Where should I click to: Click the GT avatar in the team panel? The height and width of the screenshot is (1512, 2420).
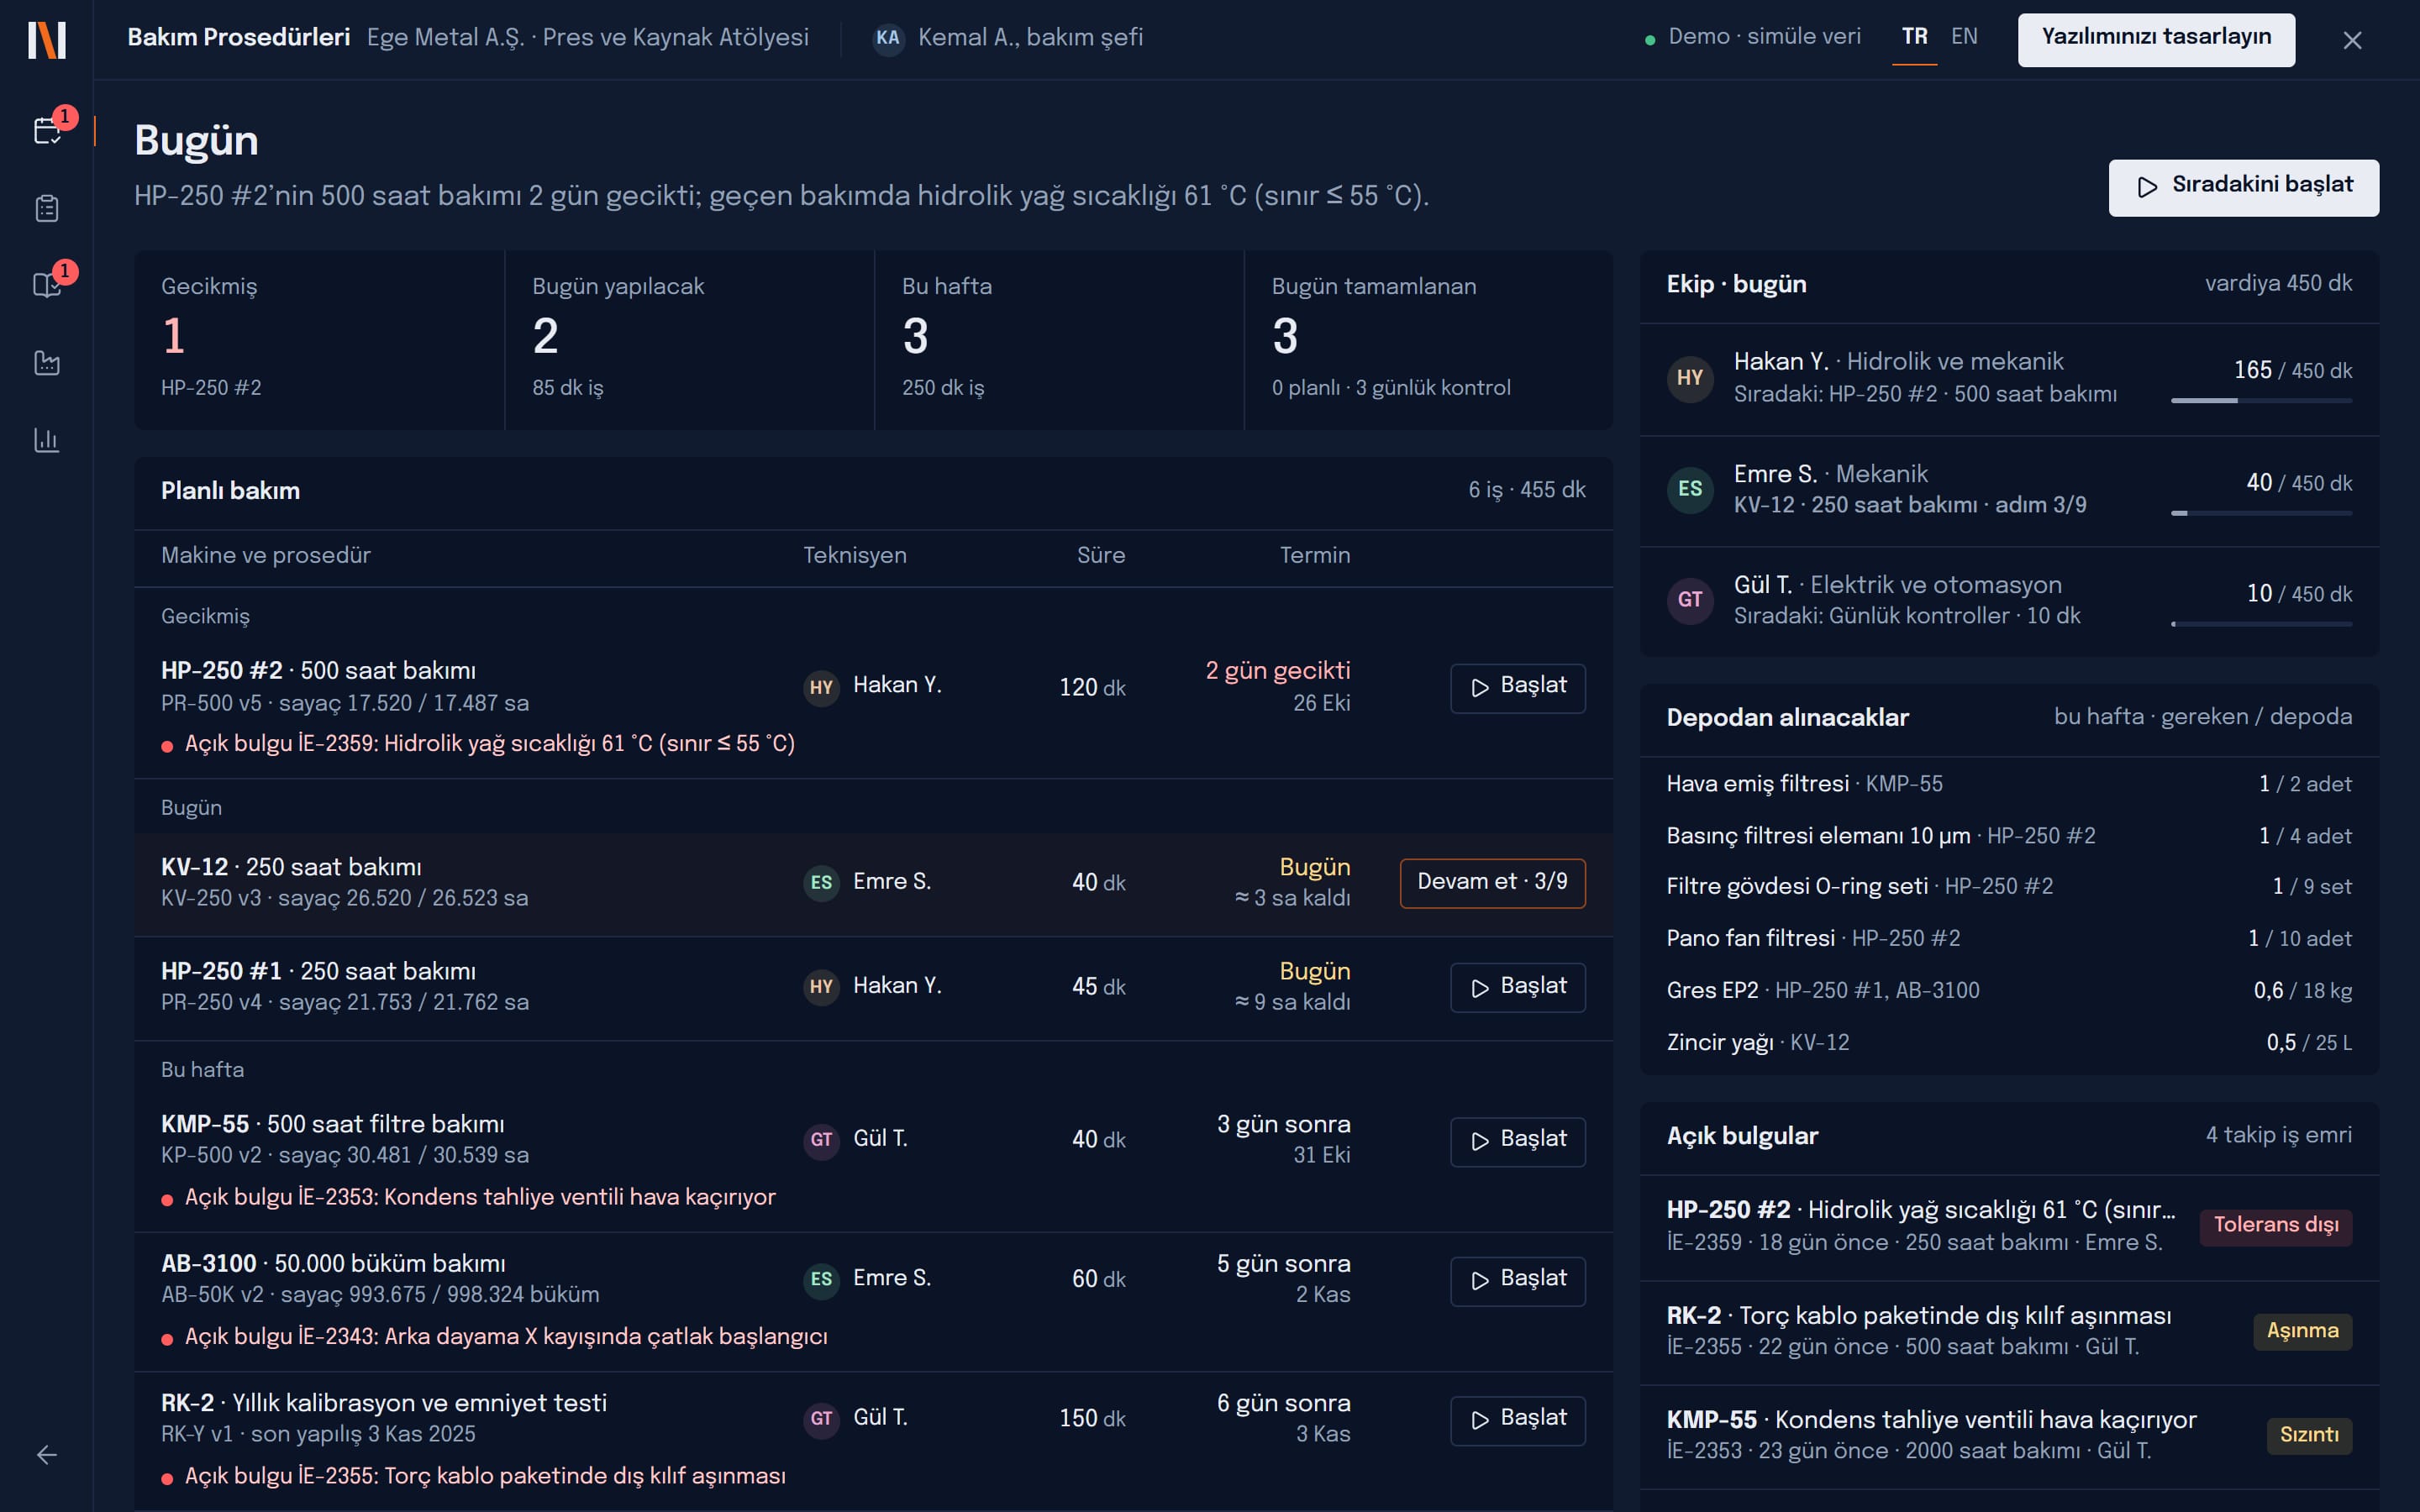point(1690,600)
